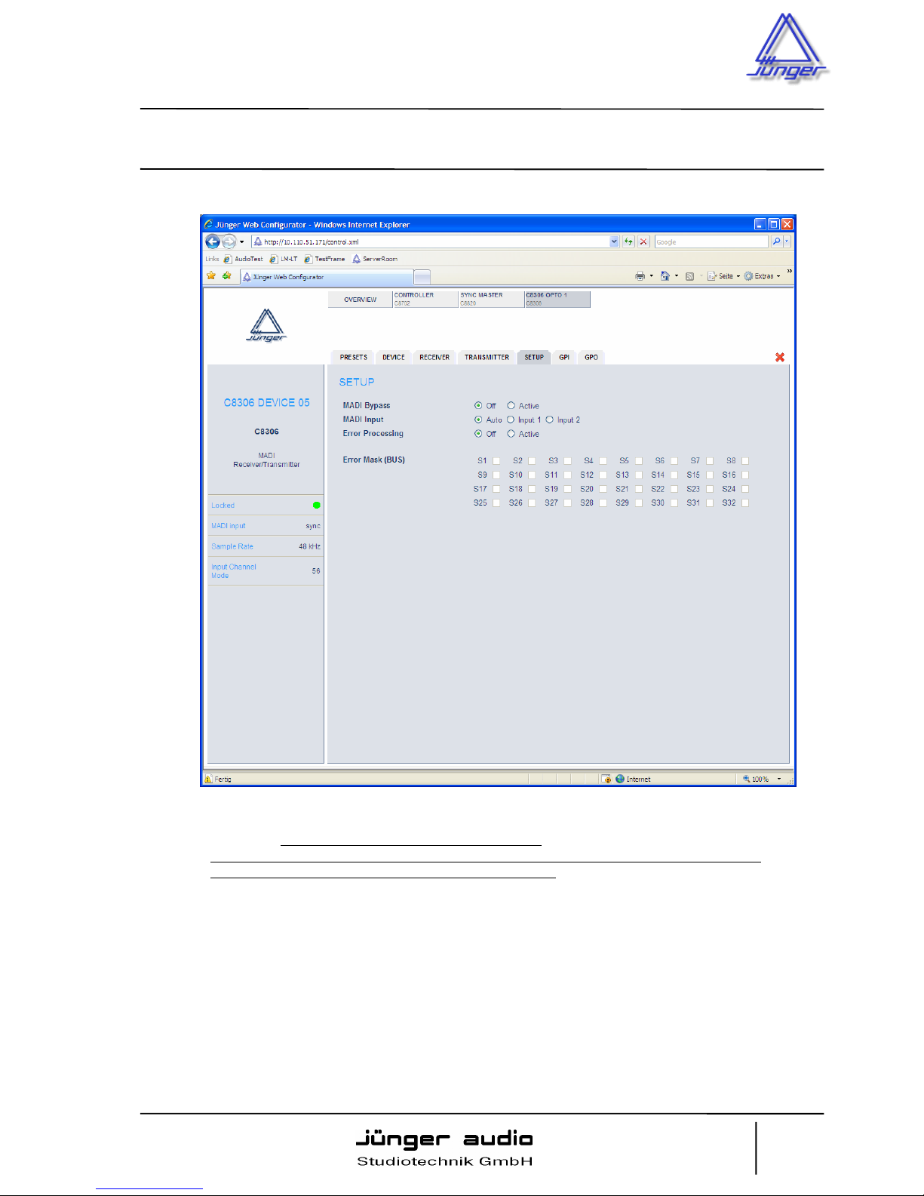Set MADI Bypass to Off
Screen dimensions: 924x1196
(478, 405)
